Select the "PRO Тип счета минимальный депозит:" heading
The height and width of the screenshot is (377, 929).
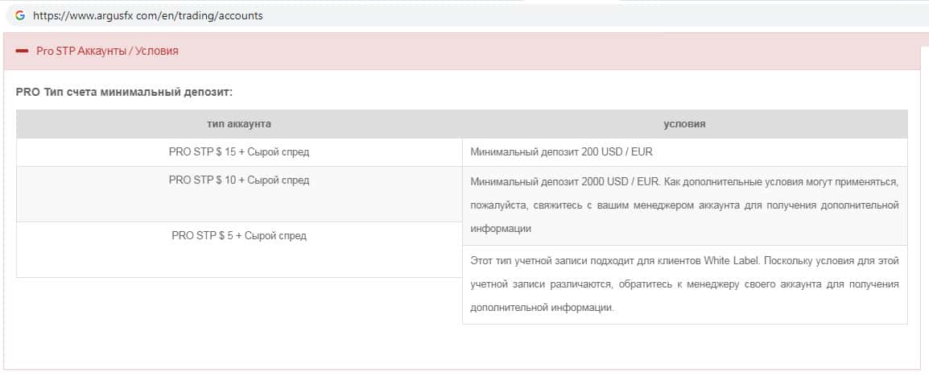[124, 92]
